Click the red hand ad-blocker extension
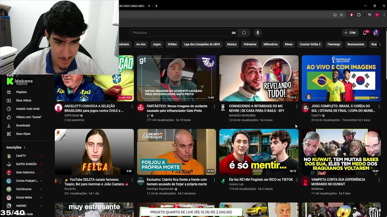The image size is (387, 217). [351, 15]
